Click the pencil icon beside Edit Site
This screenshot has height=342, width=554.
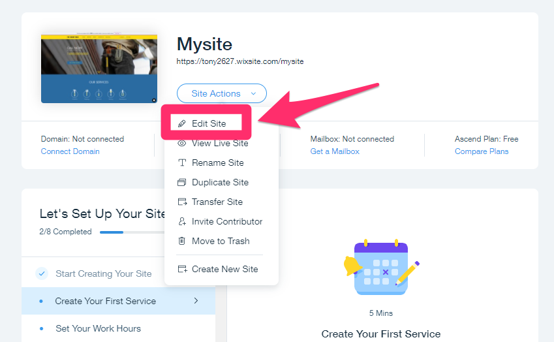coord(181,123)
